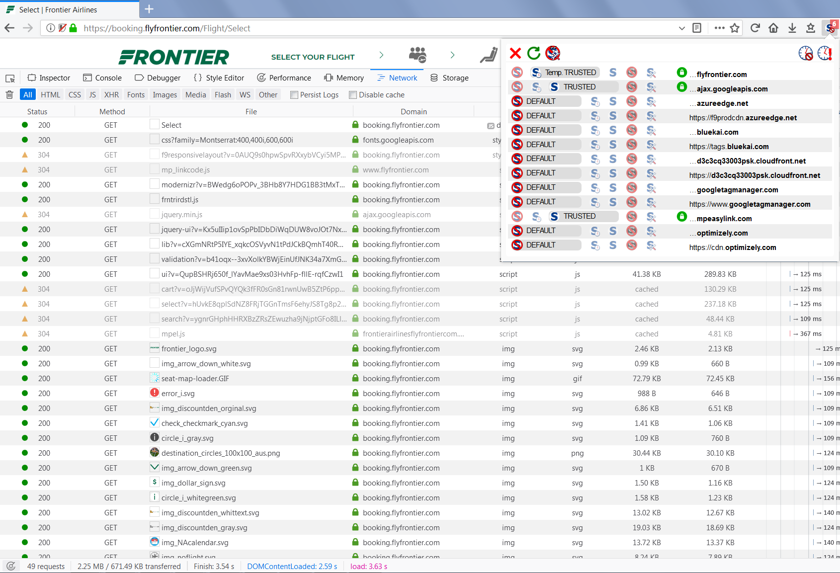Enable the Persist Logs checkbox
840x573 pixels.
(294, 95)
